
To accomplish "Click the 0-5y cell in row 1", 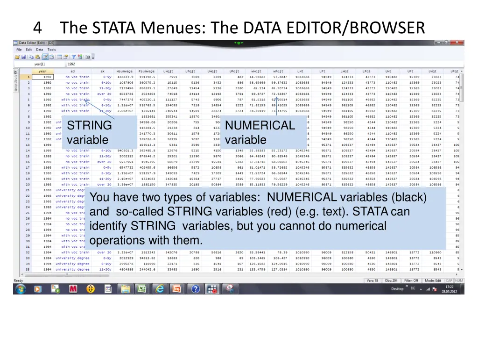I will coord(102,77).
